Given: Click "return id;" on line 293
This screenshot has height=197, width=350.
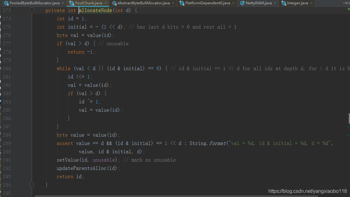Looking at the screenshot, I should tap(70, 176).
